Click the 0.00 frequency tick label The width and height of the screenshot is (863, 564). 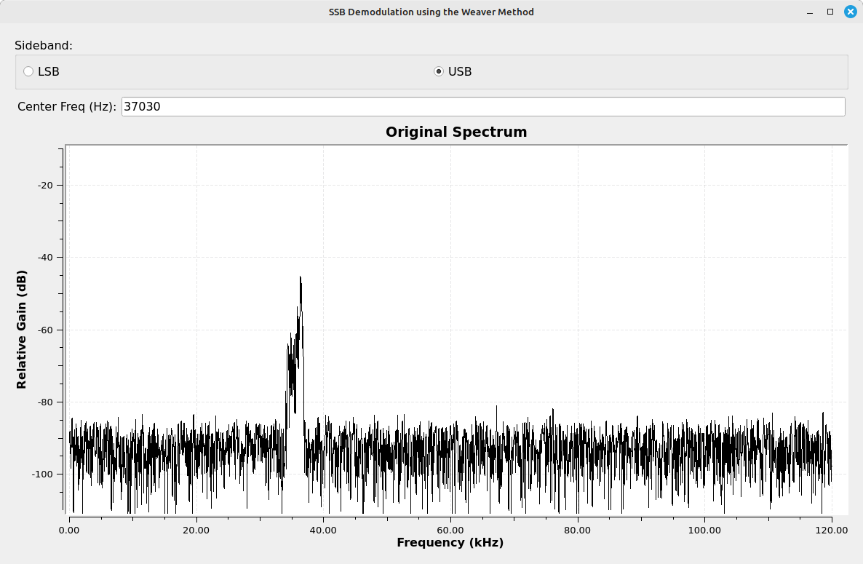click(x=69, y=531)
